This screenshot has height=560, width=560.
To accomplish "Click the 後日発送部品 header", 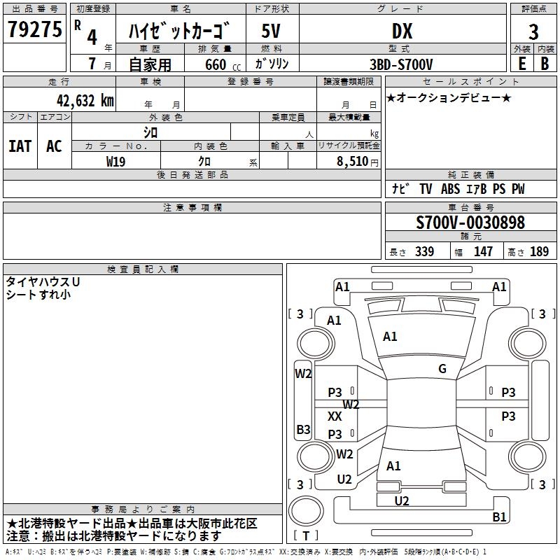I will pos(192,174).
